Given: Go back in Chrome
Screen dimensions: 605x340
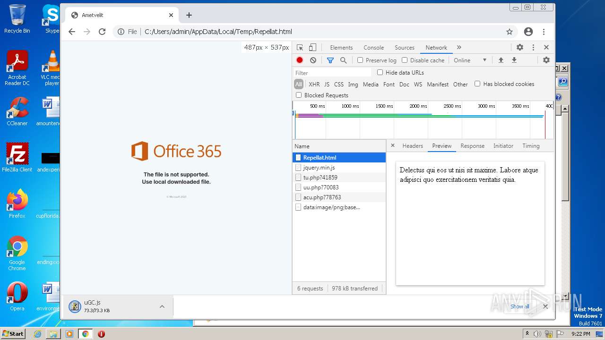Looking at the screenshot, I should coord(72,32).
